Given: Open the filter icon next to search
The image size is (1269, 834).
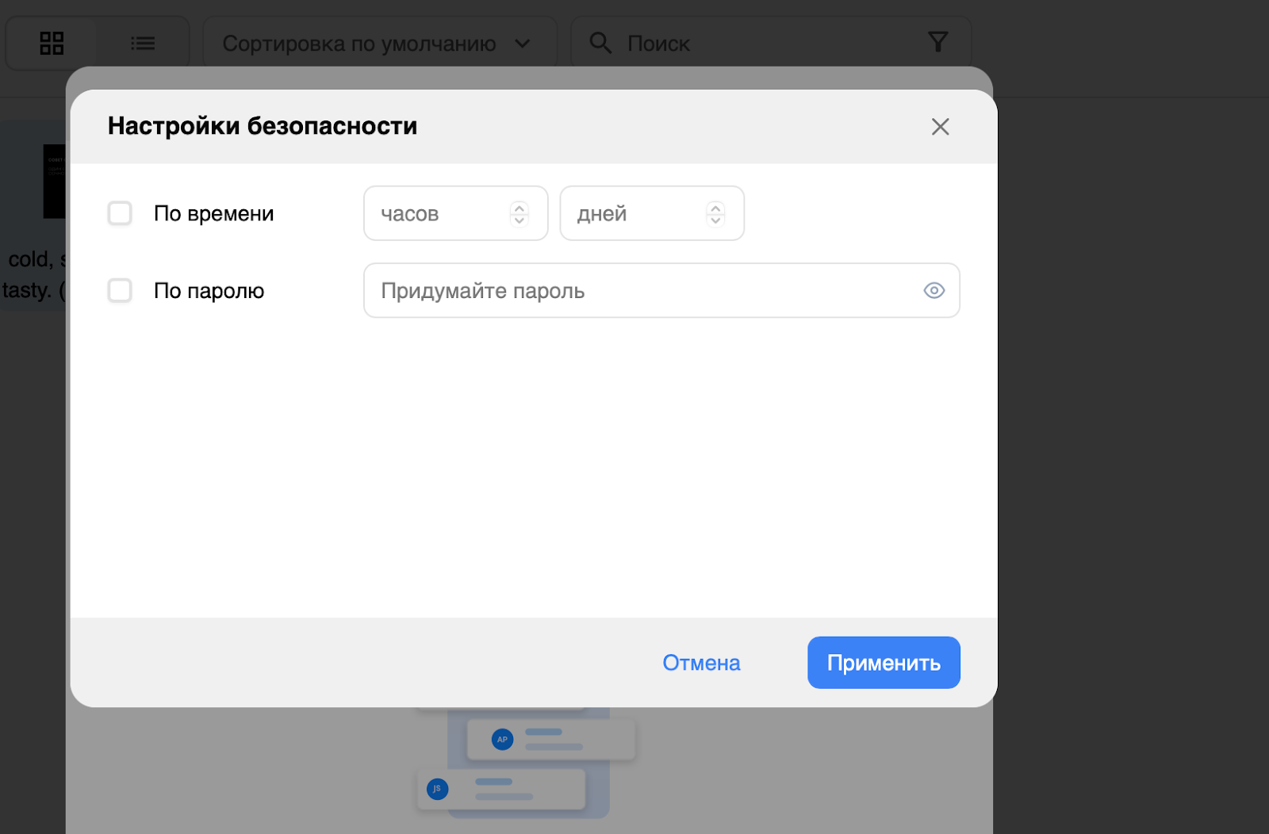Looking at the screenshot, I should pyautogui.click(x=938, y=41).
